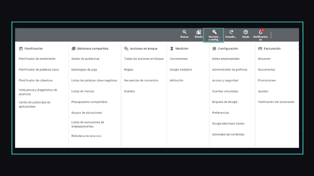Open Verificación del anunciante
The image size is (314, 176).
point(276,102)
